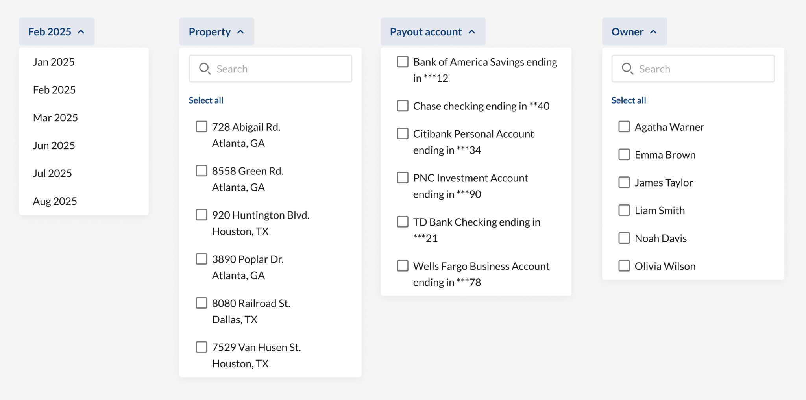
Task: Collapse the Payout account filter dropdown
Action: click(x=433, y=31)
